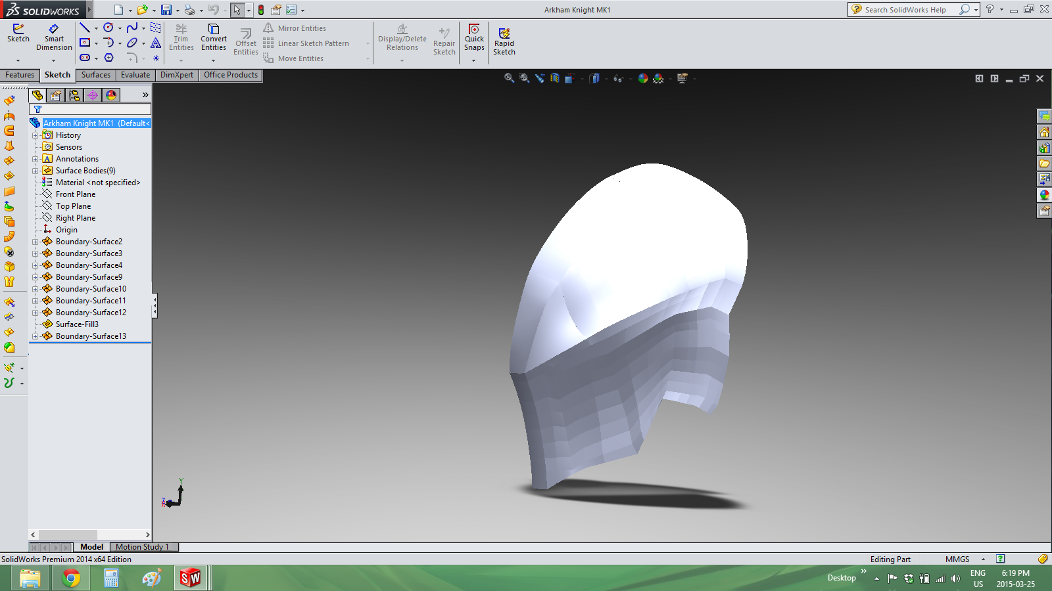Expand the History tree node

point(36,135)
